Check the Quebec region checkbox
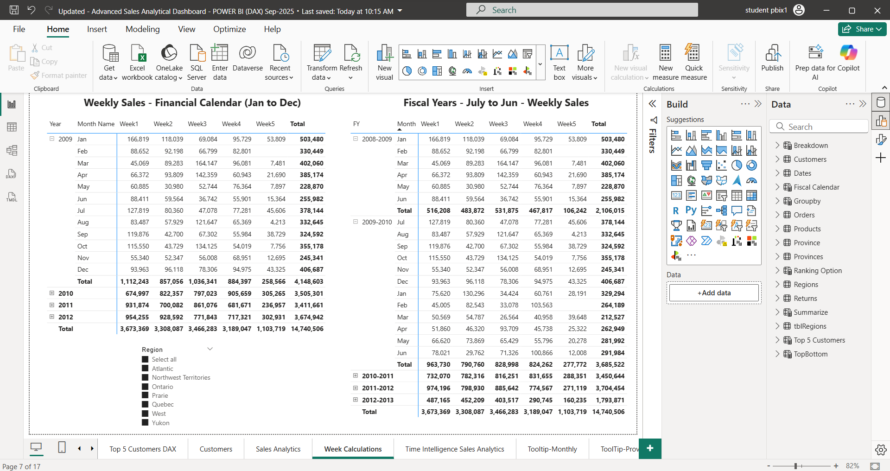Screen dimensions: 890x471 [145, 404]
